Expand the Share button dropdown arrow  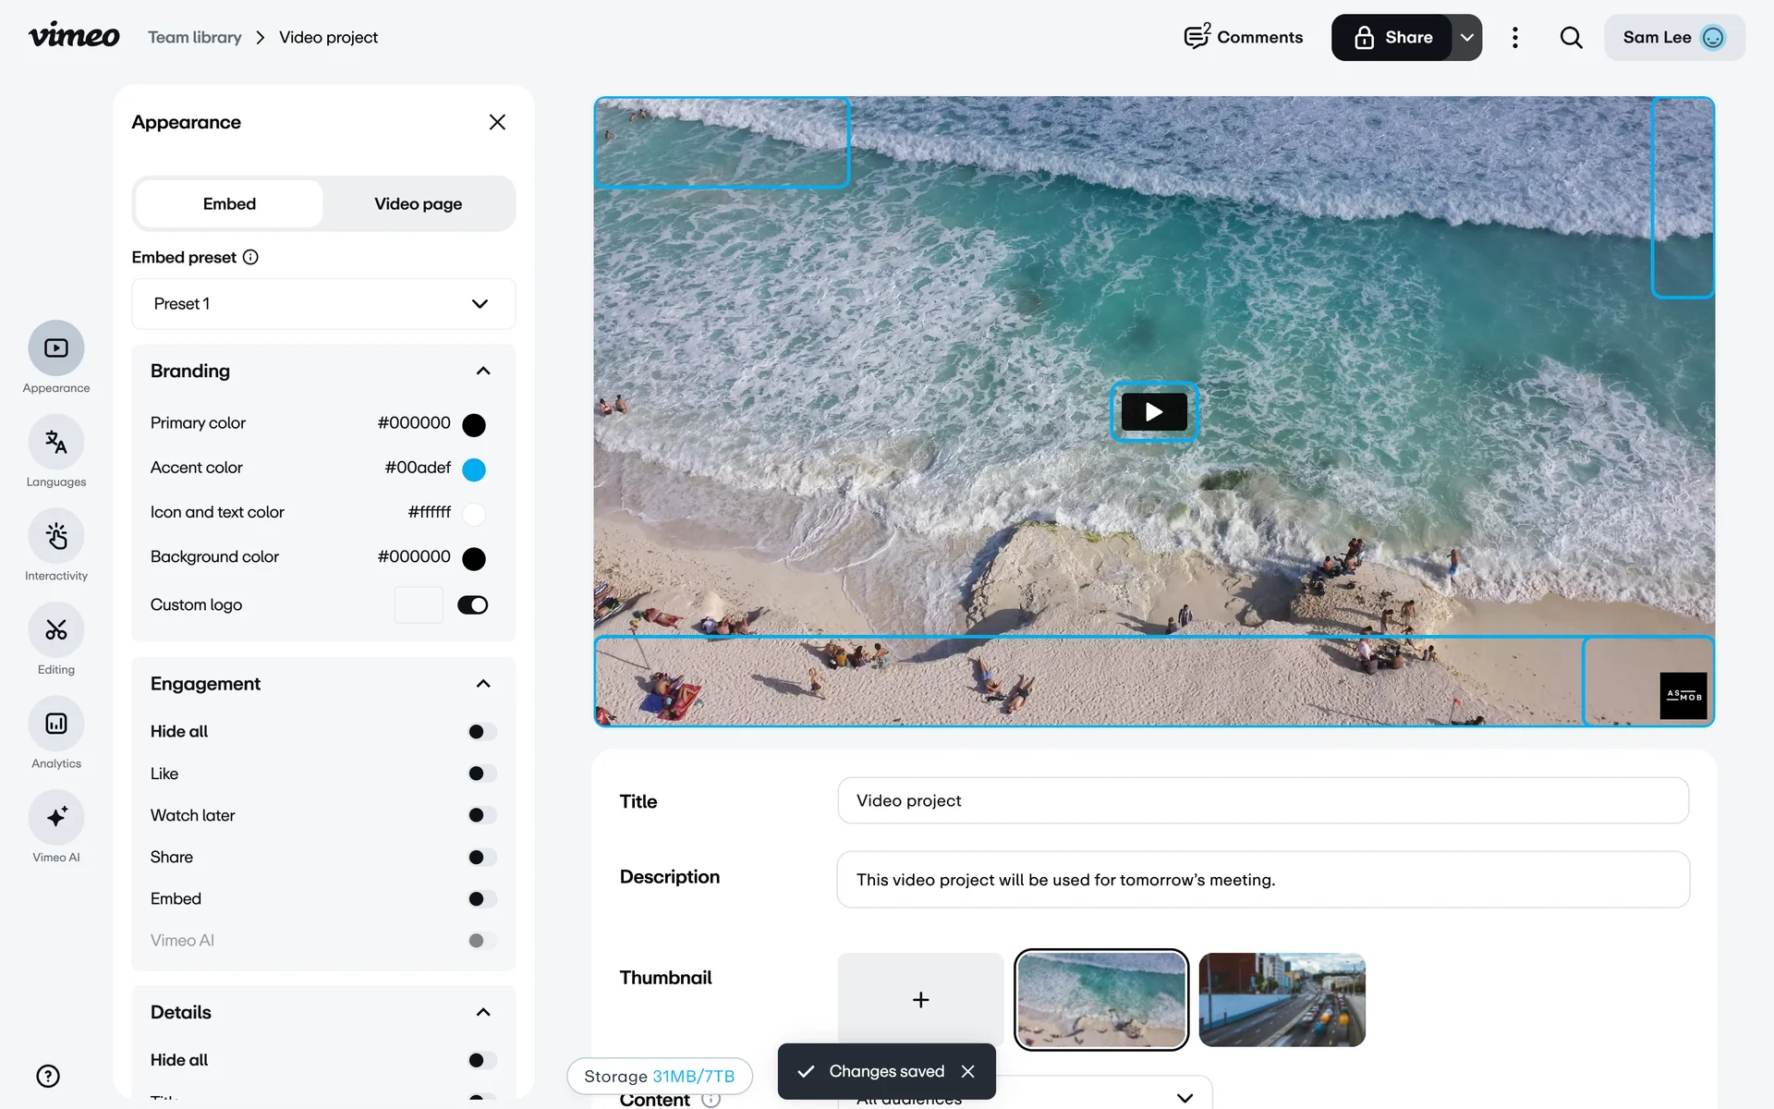(x=1466, y=38)
